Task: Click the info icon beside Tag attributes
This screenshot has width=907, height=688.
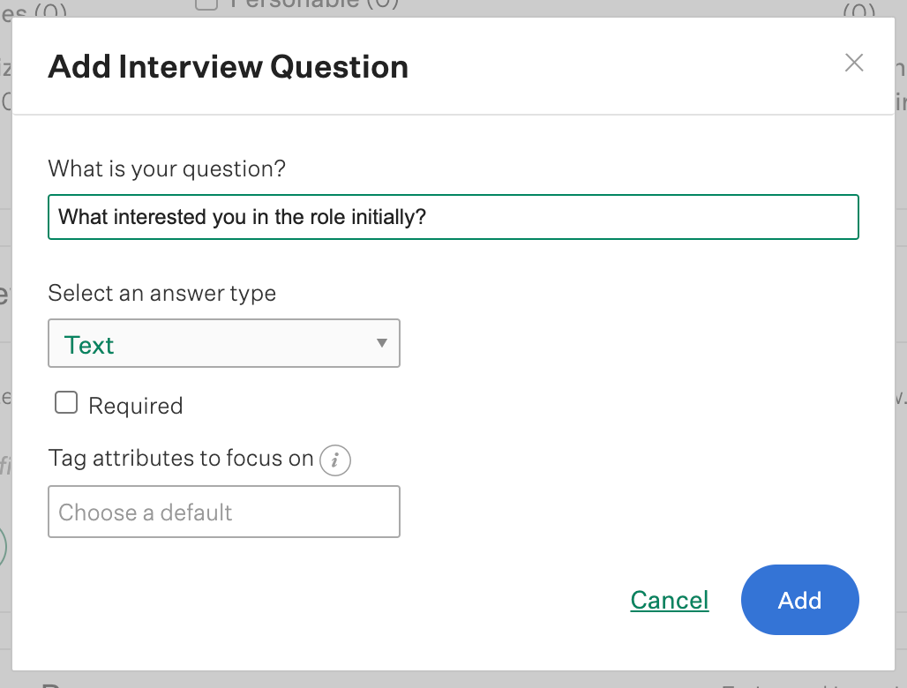Action: pyautogui.click(x=335, y=460)
